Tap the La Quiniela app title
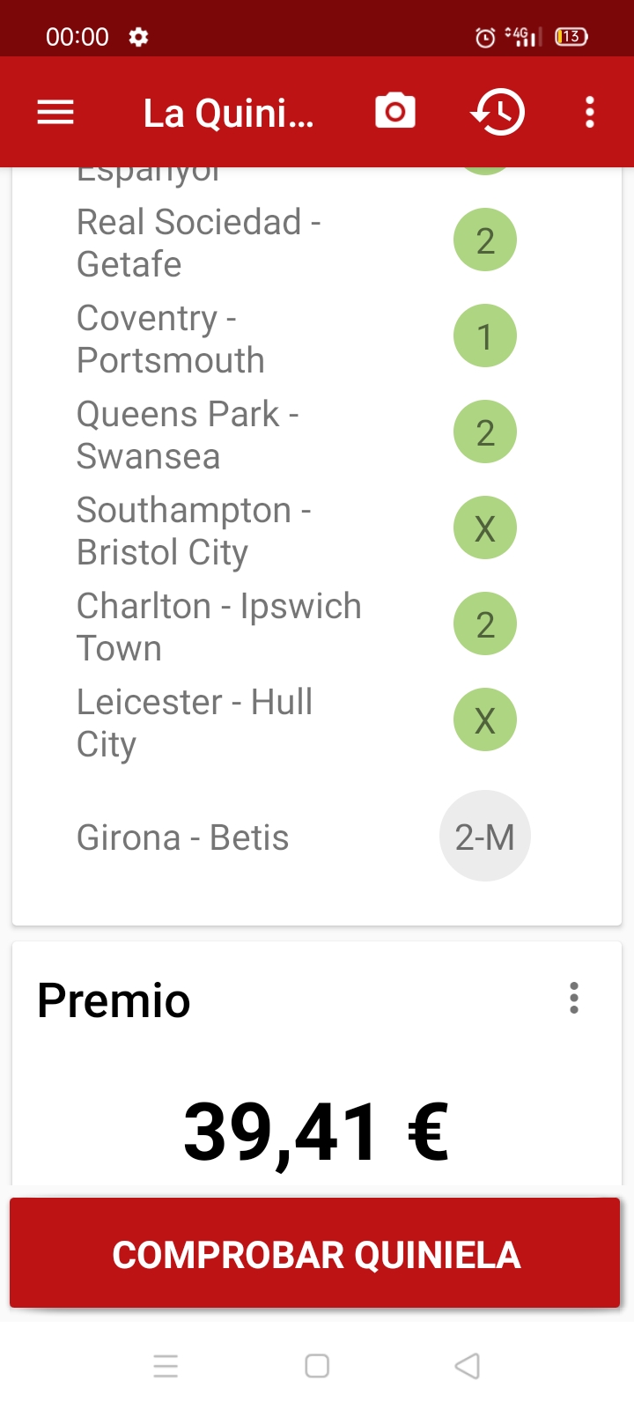The height and width of the screenshot is (1409, 634). [229, 113]
